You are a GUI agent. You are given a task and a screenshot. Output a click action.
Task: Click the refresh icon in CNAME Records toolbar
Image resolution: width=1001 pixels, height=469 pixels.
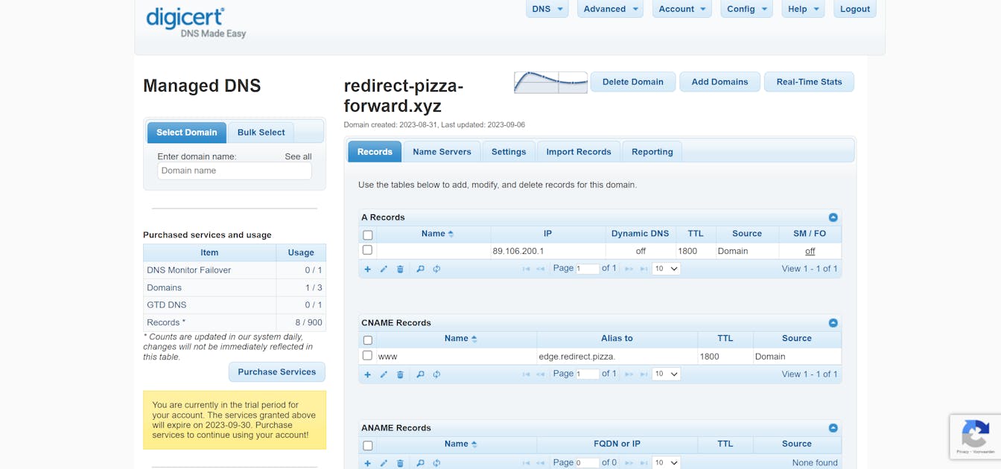pos(436,374)
